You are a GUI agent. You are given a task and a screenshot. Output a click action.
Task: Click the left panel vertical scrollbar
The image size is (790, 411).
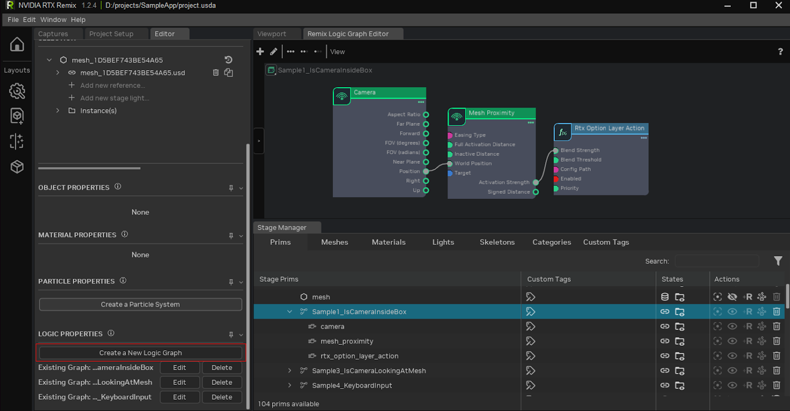tap(248, 276)
